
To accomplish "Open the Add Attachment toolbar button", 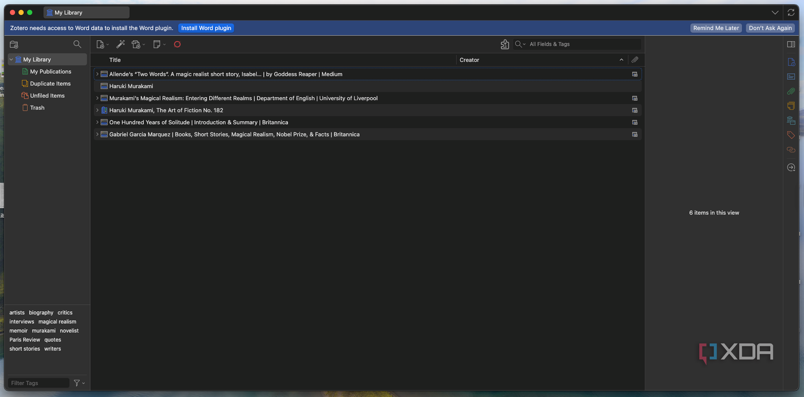I will pos(138,44).
